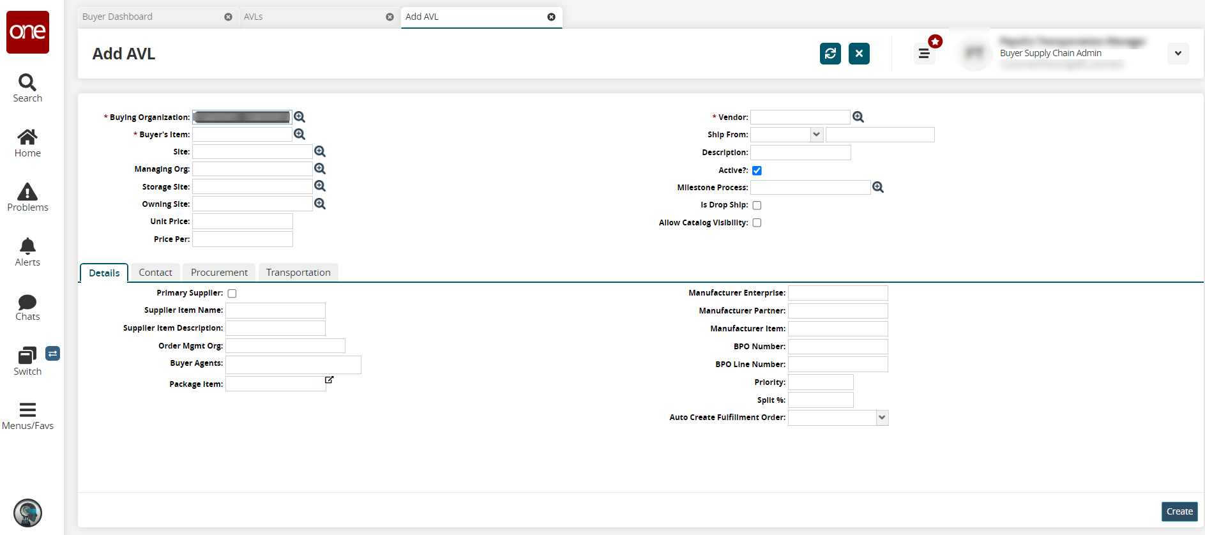Screen dimensions: 1205x535
Task: Click the ONE network logo
Action: coord(27,32)
